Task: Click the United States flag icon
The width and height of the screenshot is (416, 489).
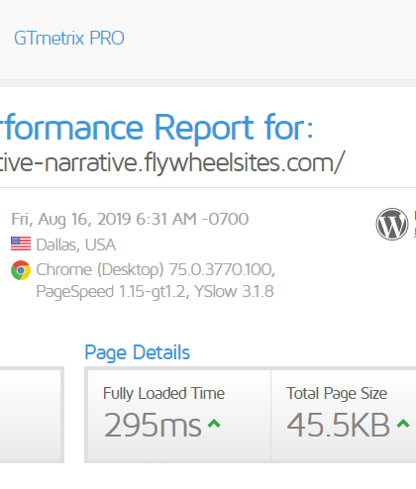Action: [21, 244]
